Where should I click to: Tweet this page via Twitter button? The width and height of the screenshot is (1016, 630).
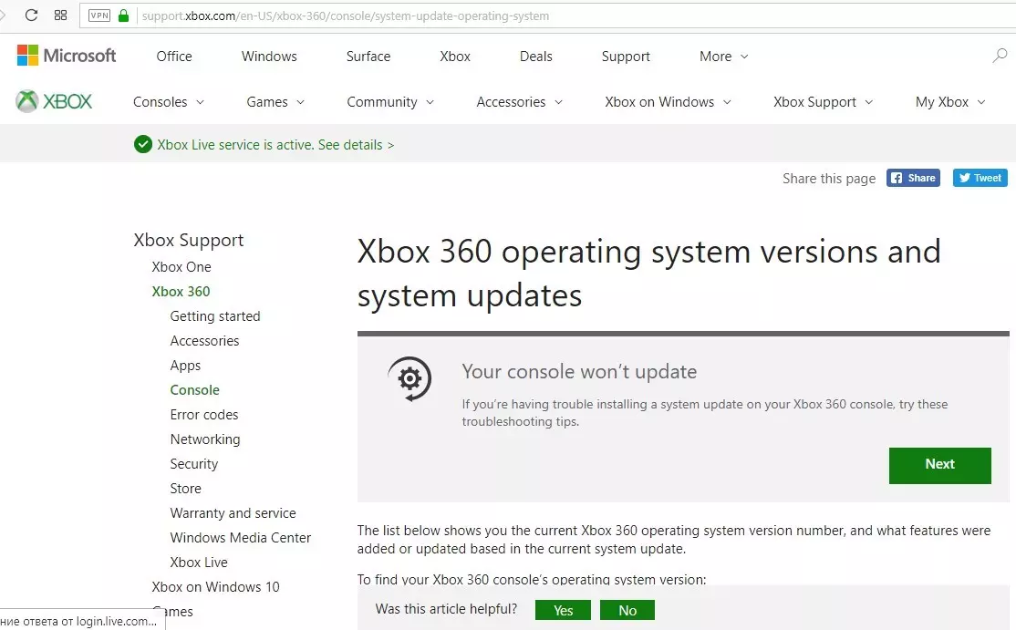coord(980,178)
